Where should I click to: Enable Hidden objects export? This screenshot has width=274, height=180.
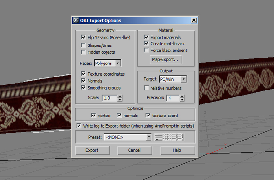pyautogui.click(x=83, y=52)
